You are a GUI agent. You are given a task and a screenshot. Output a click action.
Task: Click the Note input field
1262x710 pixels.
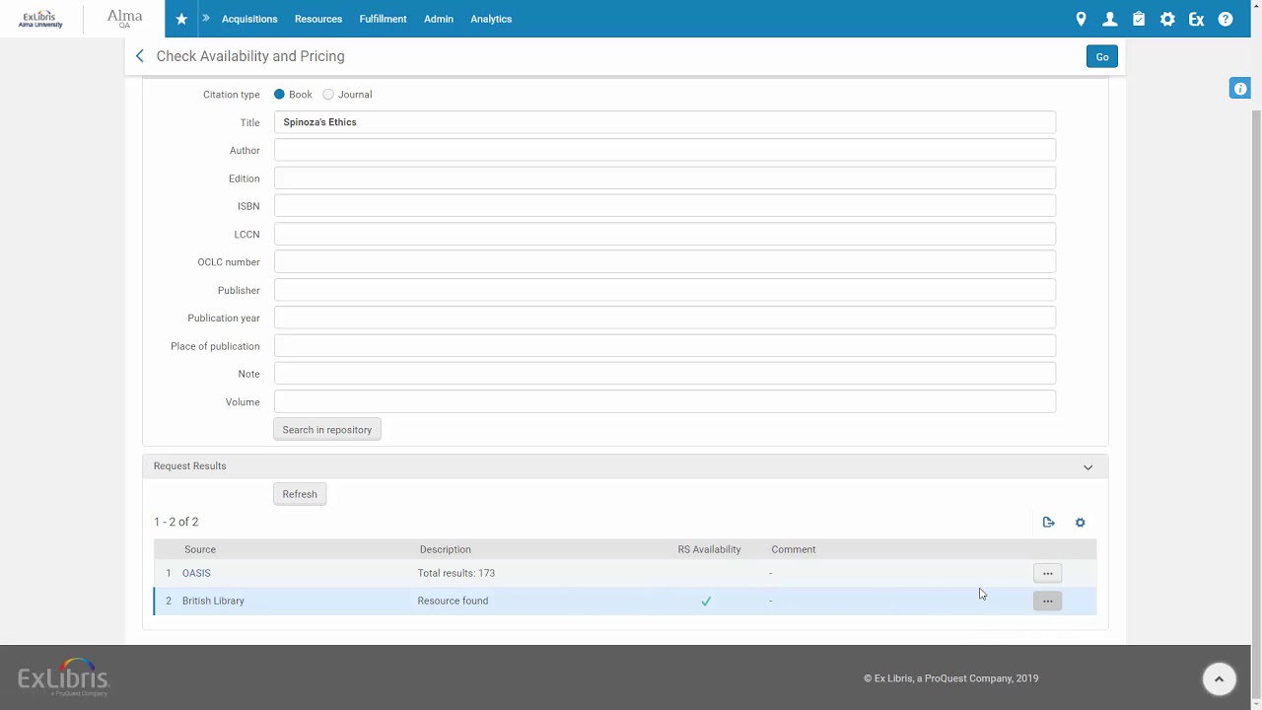[665, 374]
